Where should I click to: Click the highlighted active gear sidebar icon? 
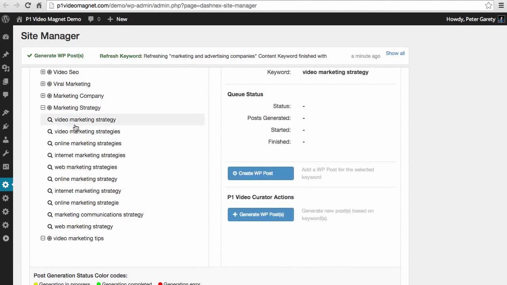(x=6, y=184)
